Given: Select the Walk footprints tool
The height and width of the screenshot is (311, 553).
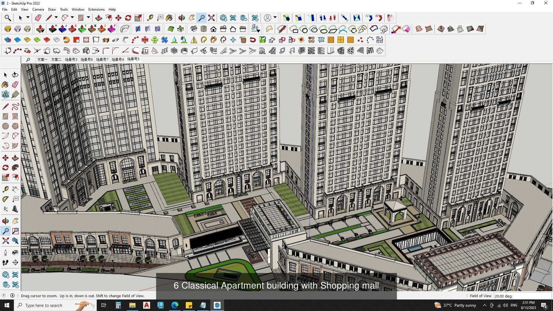Looking at the screenshot, I should coord(5,263).
